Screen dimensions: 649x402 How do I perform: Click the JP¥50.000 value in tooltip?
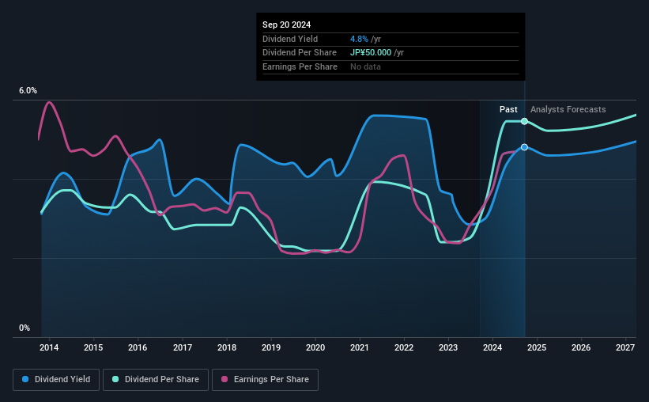(371, 53)
